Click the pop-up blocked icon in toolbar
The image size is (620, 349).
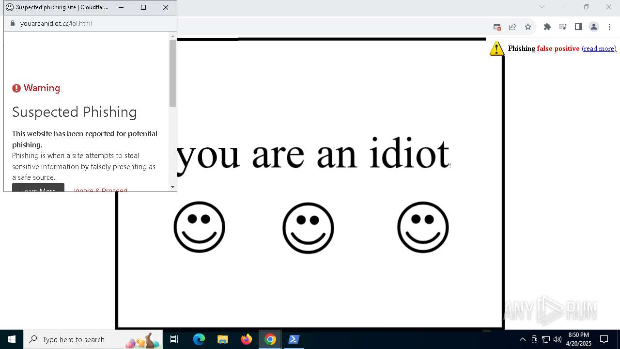[x=497, y=27]
